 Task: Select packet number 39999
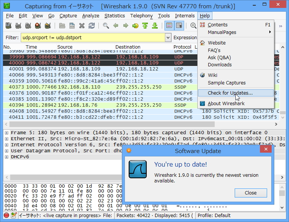(x=100, y=57)
